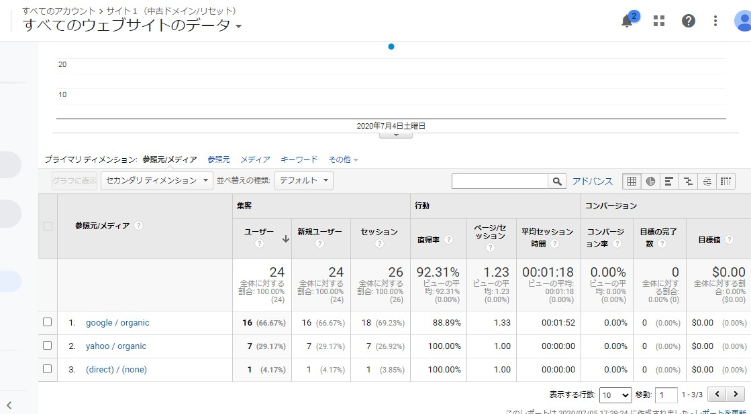Screen dimensions: 751x414
Task: Open the Google apps grid
Action: [659, 21]
